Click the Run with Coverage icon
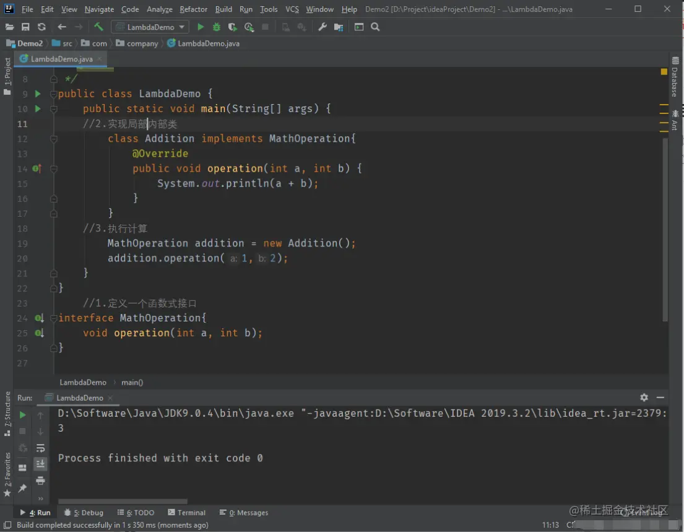 [x=233, y=27]
